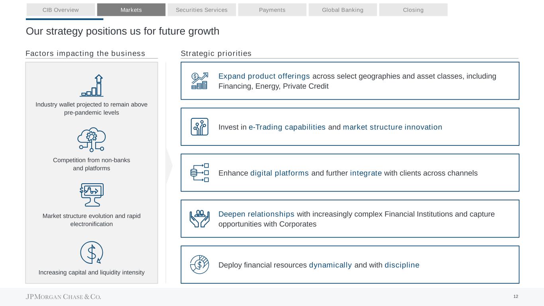The image size is (544, 306).
Task: Click the 'Expand product offerings' highlighted text
Action: (264, 76)
